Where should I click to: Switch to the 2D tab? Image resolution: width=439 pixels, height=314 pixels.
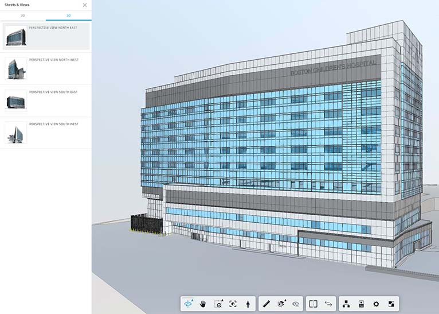pos(23,15)
